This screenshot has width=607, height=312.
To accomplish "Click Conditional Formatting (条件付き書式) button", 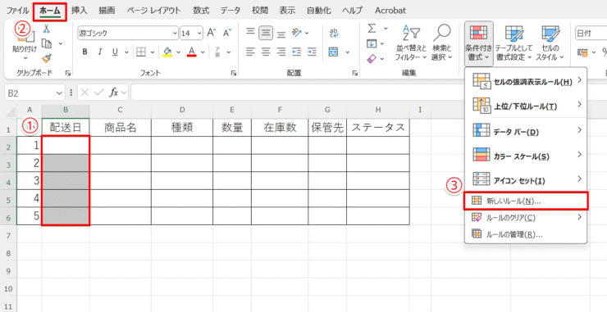I will [x=478, y=43].
